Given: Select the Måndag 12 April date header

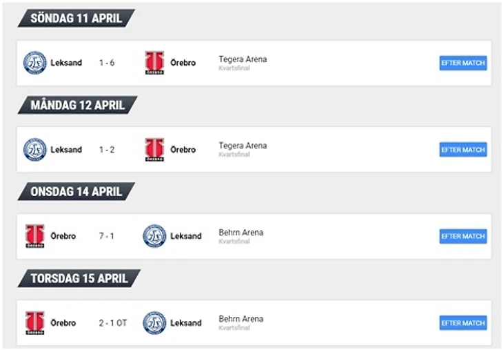Looking at the screenshot, I should (77, 106).
